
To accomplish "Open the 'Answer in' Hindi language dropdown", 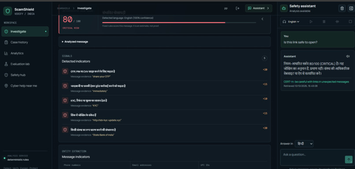I will point(304,143).
